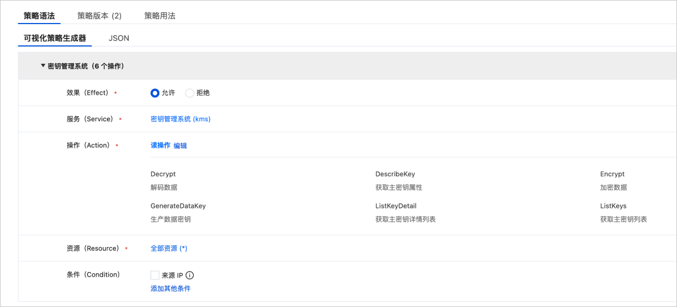Click the 生产数据密钥 description text
The image size is (677, 307).
tap(171, 219)
